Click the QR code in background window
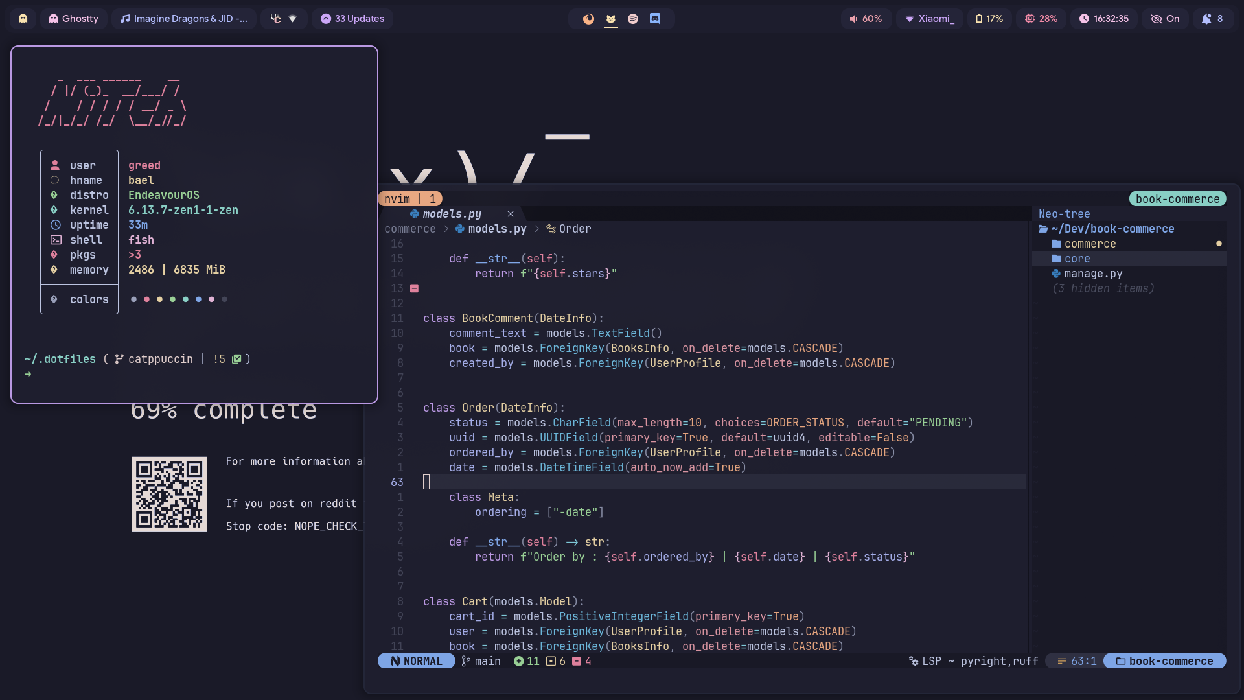The image size is (1244, 700). pyautogui.click(x=169, y=495)
